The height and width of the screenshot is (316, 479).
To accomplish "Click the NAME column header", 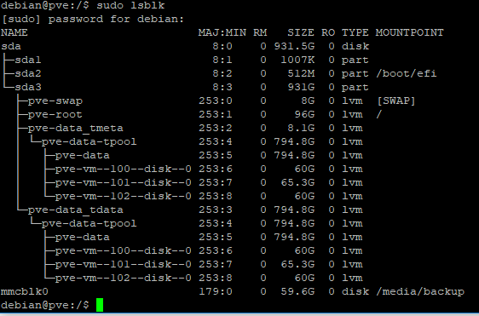I will coord(14,32).
